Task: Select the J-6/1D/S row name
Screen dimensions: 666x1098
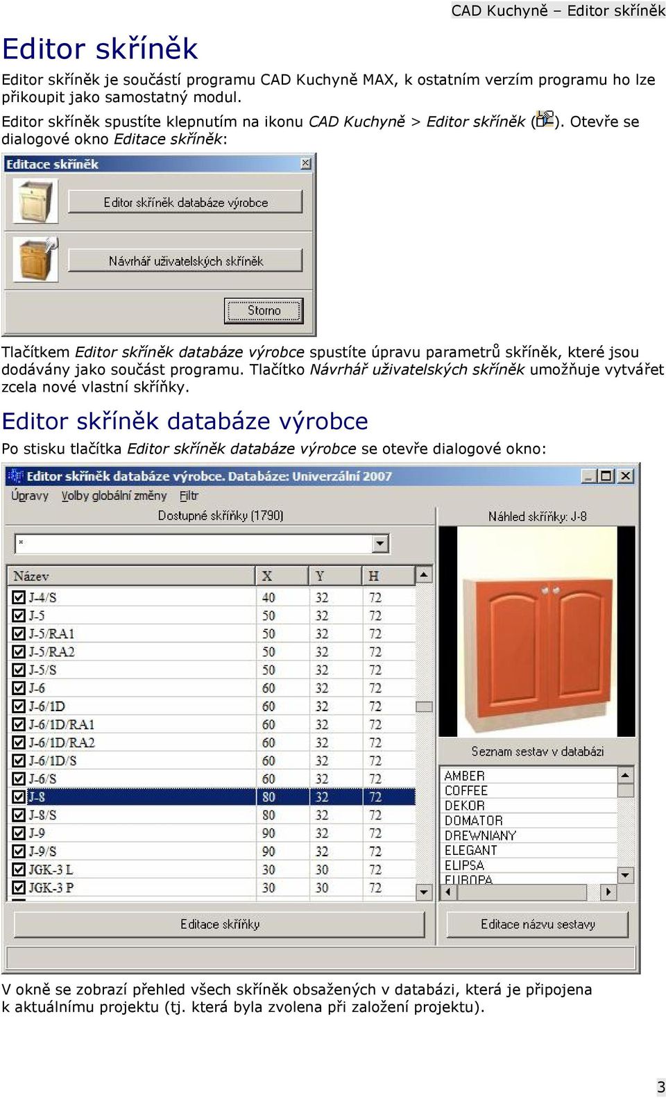Action: [53, 760]
